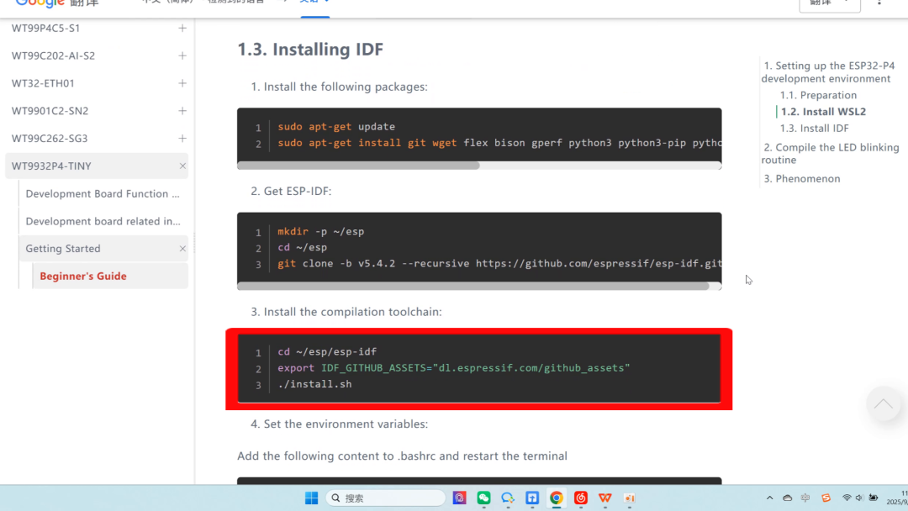This screenshot has height=511, width=908.
Task: Toggle the Chinese input mode indicator
Action: 805,498
